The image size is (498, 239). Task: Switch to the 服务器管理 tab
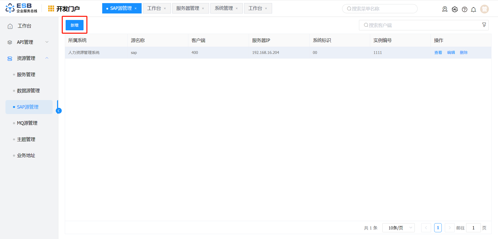(x=188, y=8)
